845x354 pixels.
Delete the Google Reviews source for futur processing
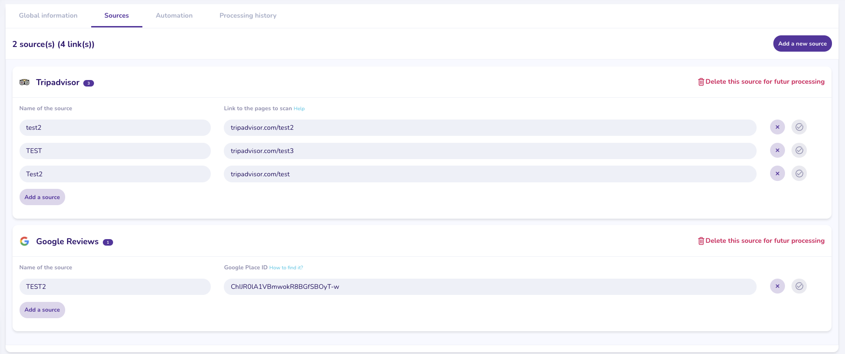pyautogui.click(x=761, y=241)
